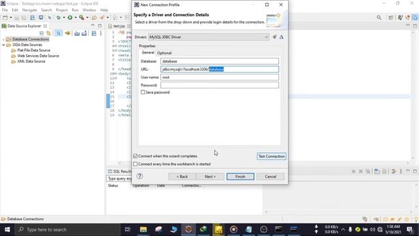Open the dropdown arrow beside the Run button

76,18
